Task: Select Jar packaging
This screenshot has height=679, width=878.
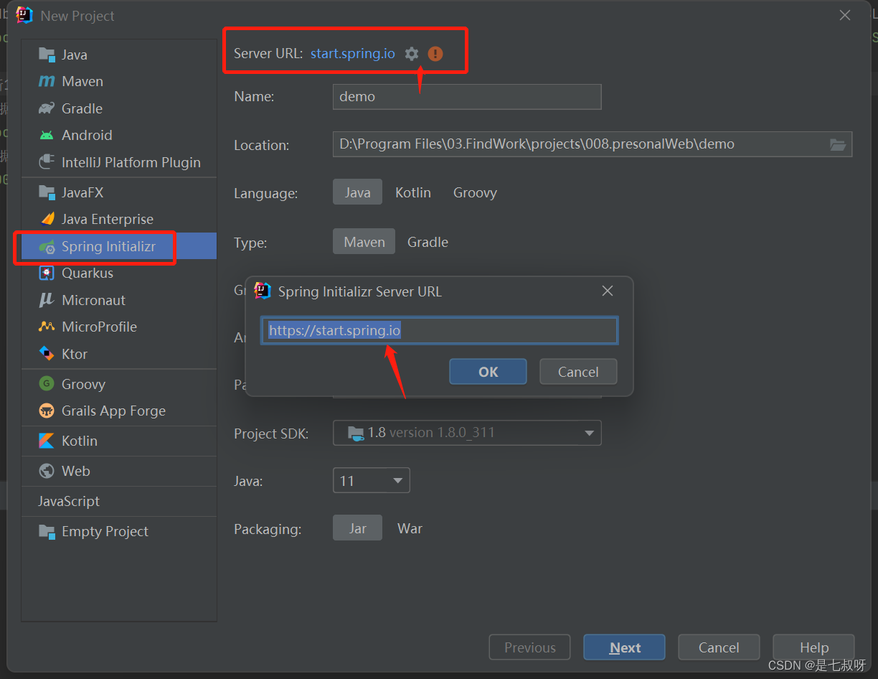Action: click(357, 528)
